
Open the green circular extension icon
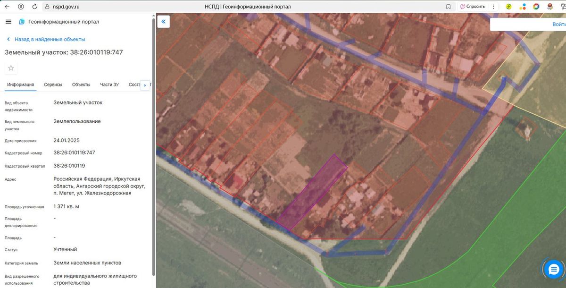point(509,7)
